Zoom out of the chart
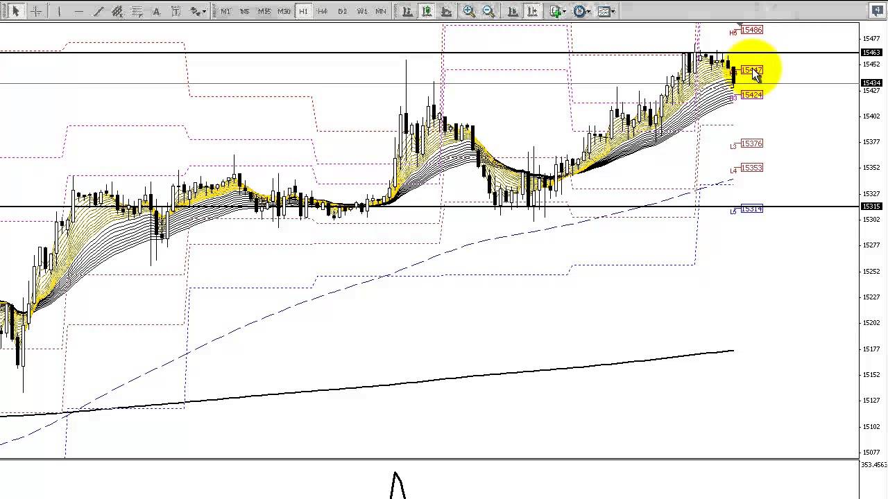888x499 pixels. tap(488, 11)
